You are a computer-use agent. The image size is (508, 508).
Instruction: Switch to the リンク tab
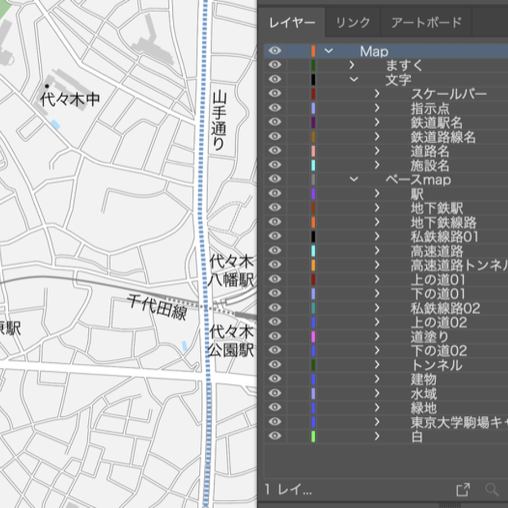tap(352, 23)
